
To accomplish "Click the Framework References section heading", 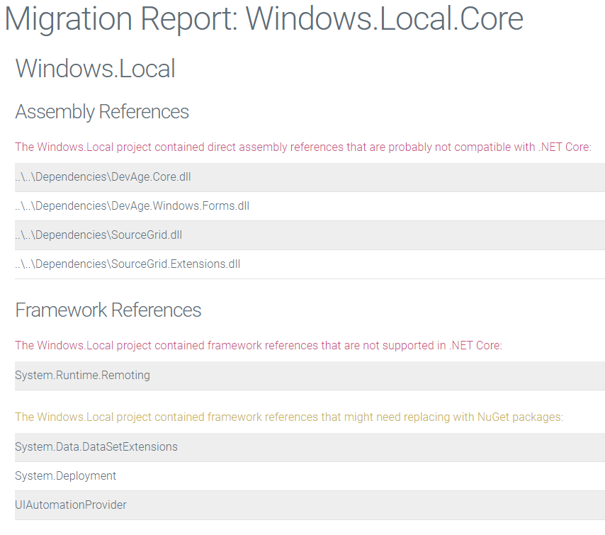I will (x=108, y=310).
